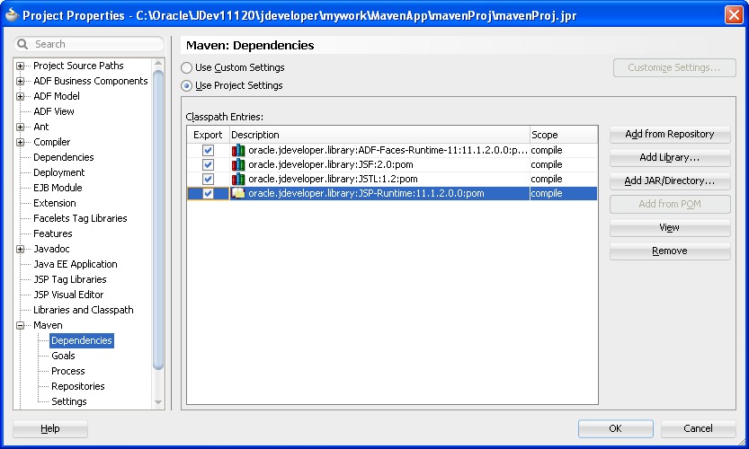Click Add JAR/Directory... button
Viewport: 749px width, 449px height.
[670, 180]
